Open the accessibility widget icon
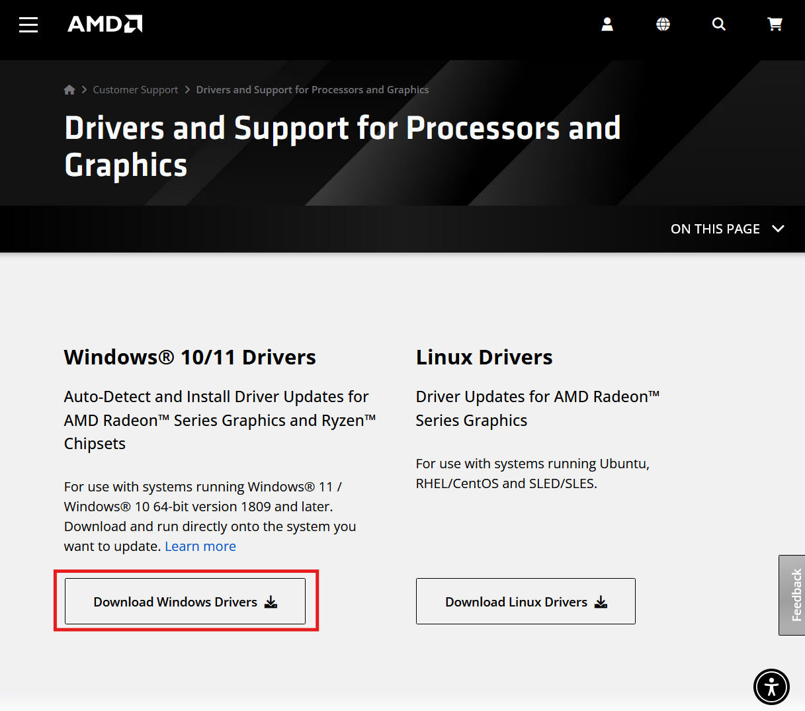The height and width of the screenshot is (711, 805). [x=771, y=687]
